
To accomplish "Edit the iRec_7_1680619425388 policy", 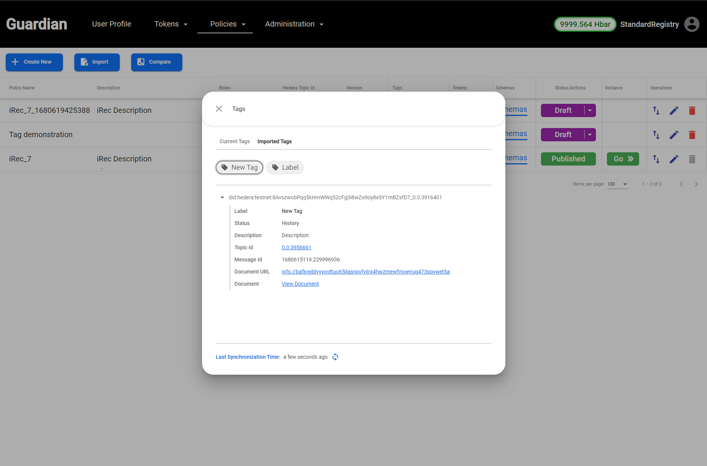I will click(x=674, y=111).
